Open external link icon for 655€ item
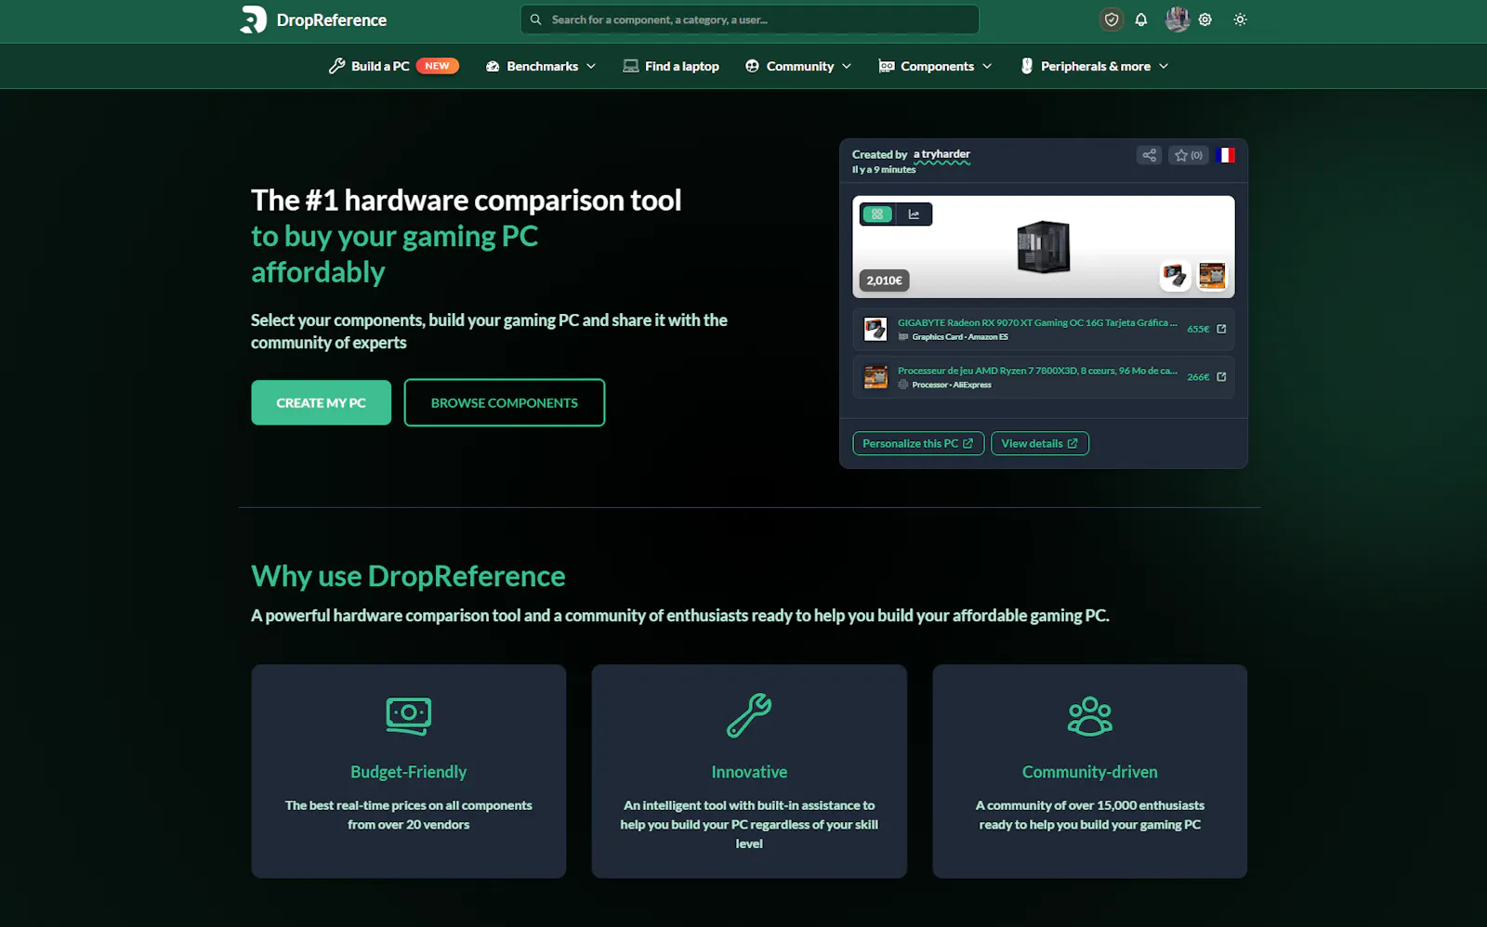Image resolution: width=1487 pixels, height=927 pixels. click(1221, 329)
